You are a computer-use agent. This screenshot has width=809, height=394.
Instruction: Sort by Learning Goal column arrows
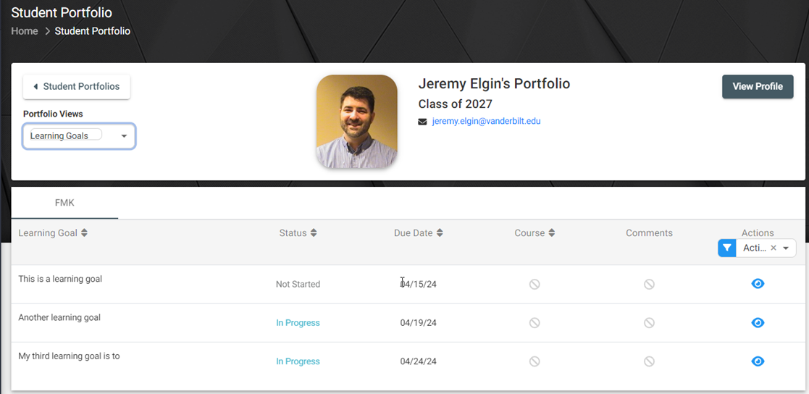84,233
